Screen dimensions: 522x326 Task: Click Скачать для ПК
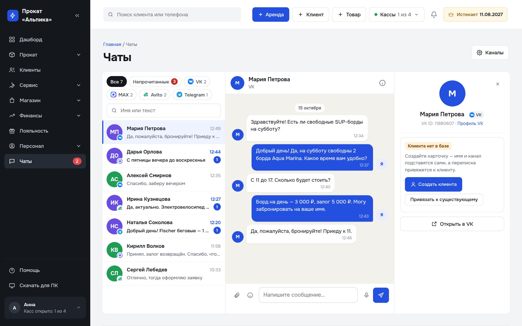pos(45,286)
